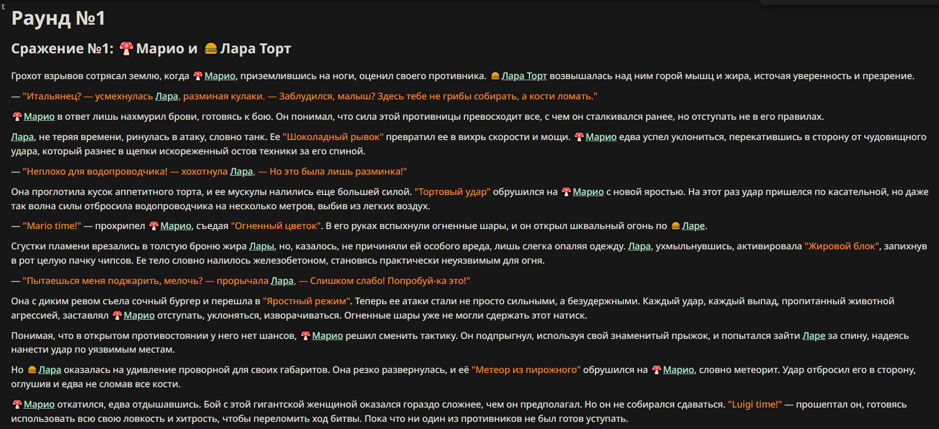Click burger icon before 'Ларе.' after шквальный огонь
The image size is (939, 429).
click(676, 226)
